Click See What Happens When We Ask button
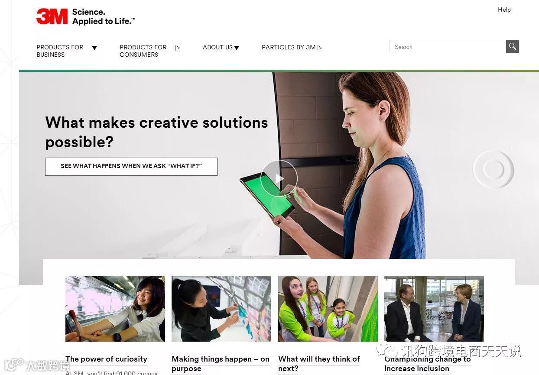This screenshot has height=375, width=539. click(x=131, y=166)
